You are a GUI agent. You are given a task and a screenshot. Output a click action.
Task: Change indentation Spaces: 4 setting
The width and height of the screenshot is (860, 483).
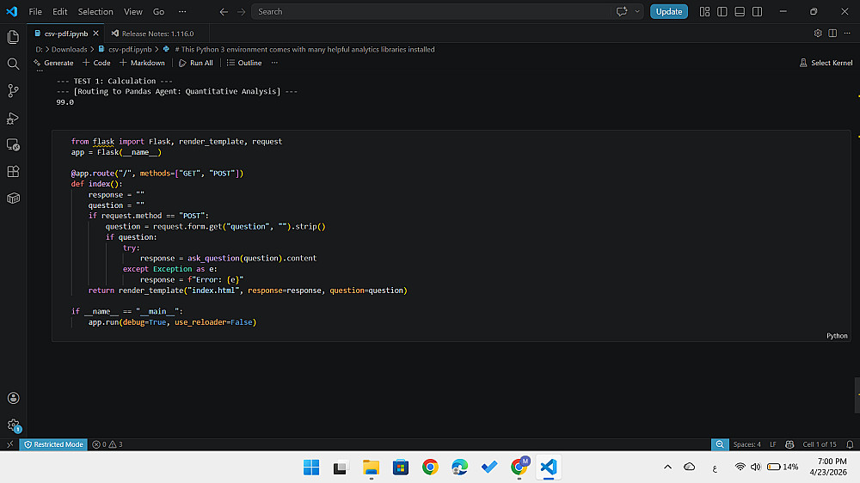pos(746,444)
